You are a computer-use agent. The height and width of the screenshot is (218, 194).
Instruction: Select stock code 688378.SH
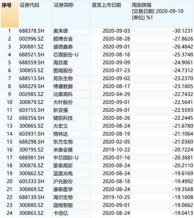[32, 31]
